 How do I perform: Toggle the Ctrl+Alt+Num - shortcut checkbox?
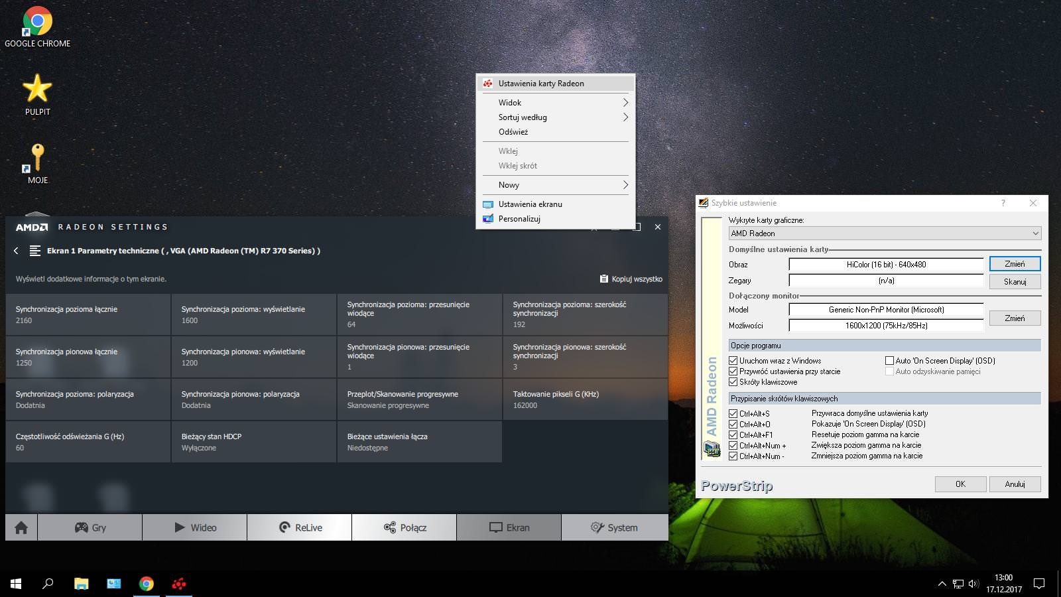point(733,456)
